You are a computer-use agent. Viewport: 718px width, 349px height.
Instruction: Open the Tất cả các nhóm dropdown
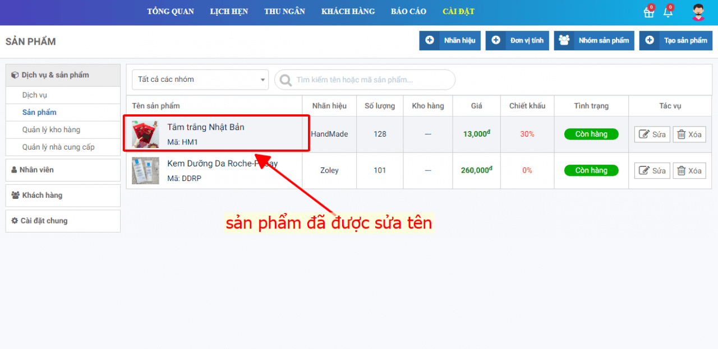[200, 80]
